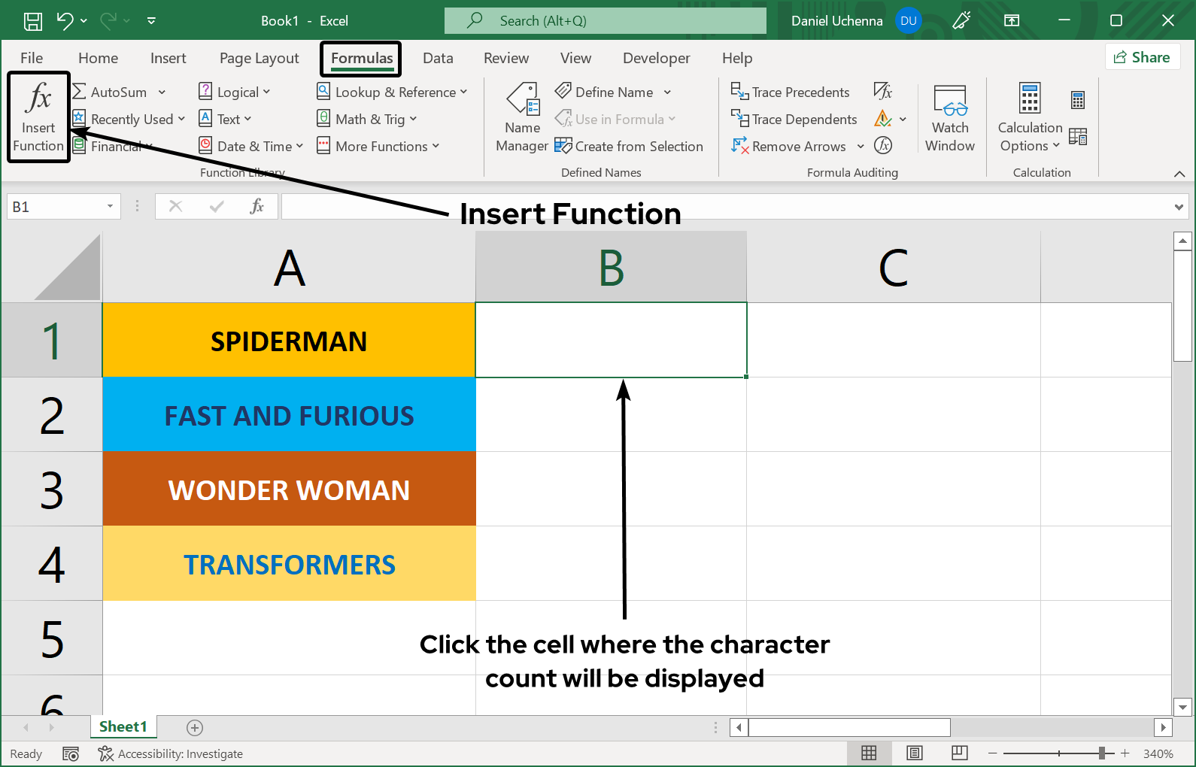Open the Data tab

click(438, 58)
